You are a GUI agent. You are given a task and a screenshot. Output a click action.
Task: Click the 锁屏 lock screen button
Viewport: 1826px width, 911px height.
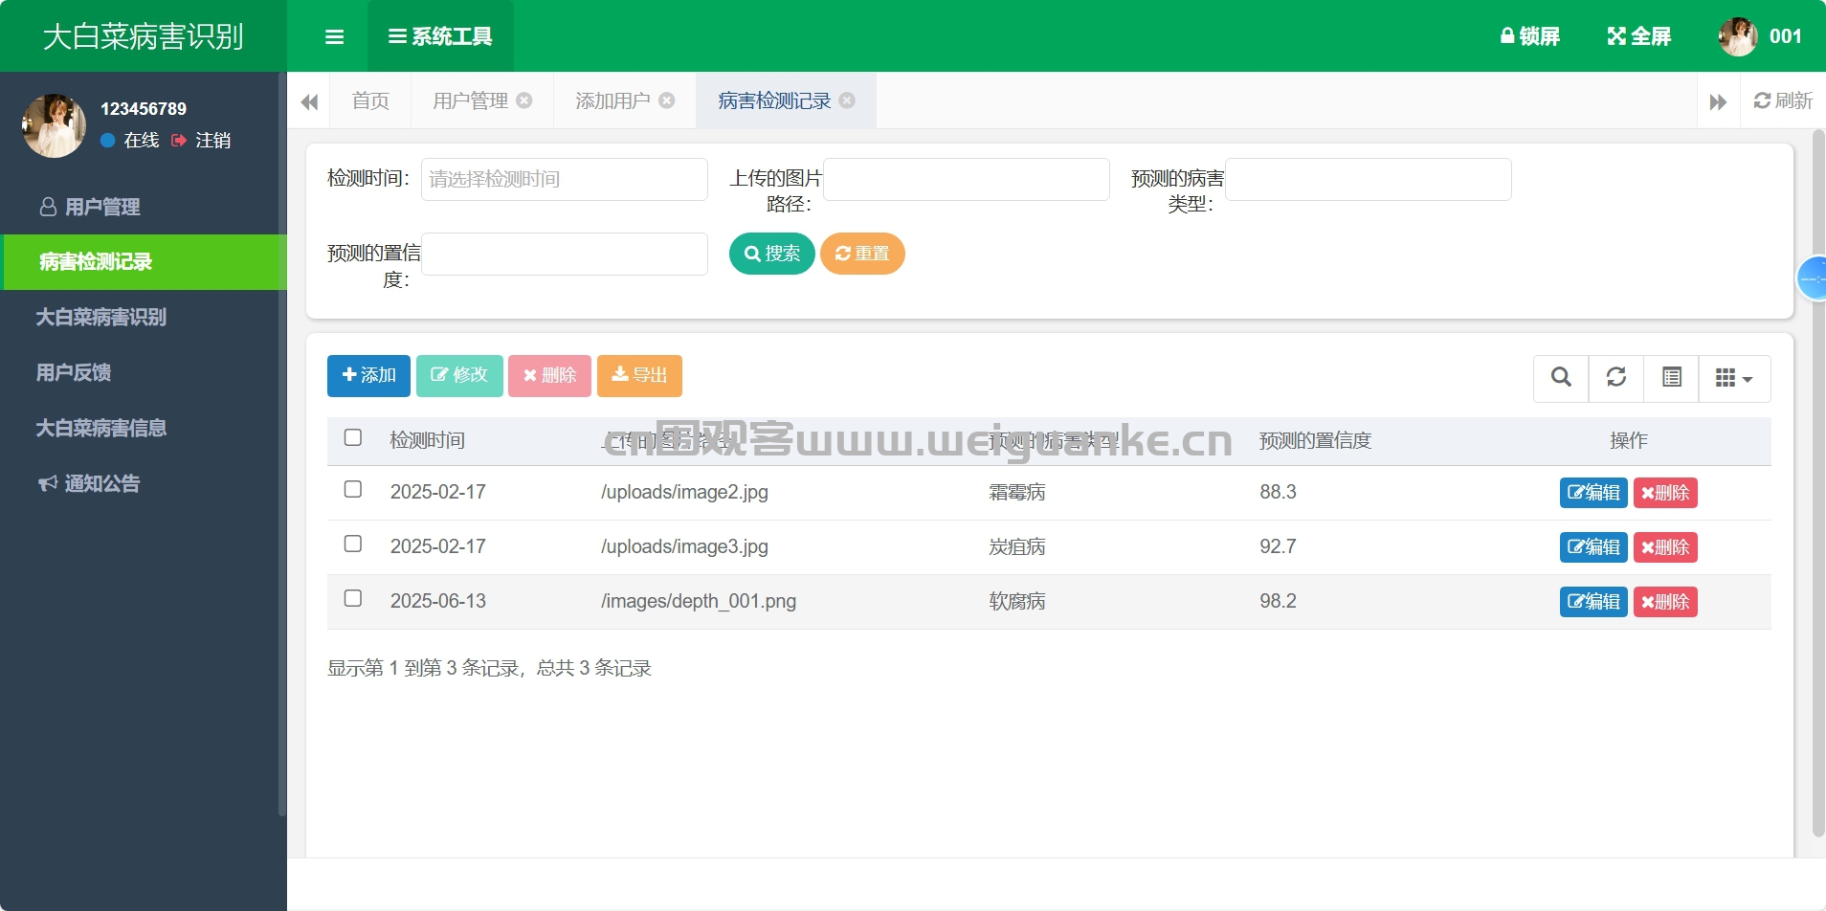tap(1529, 36)
